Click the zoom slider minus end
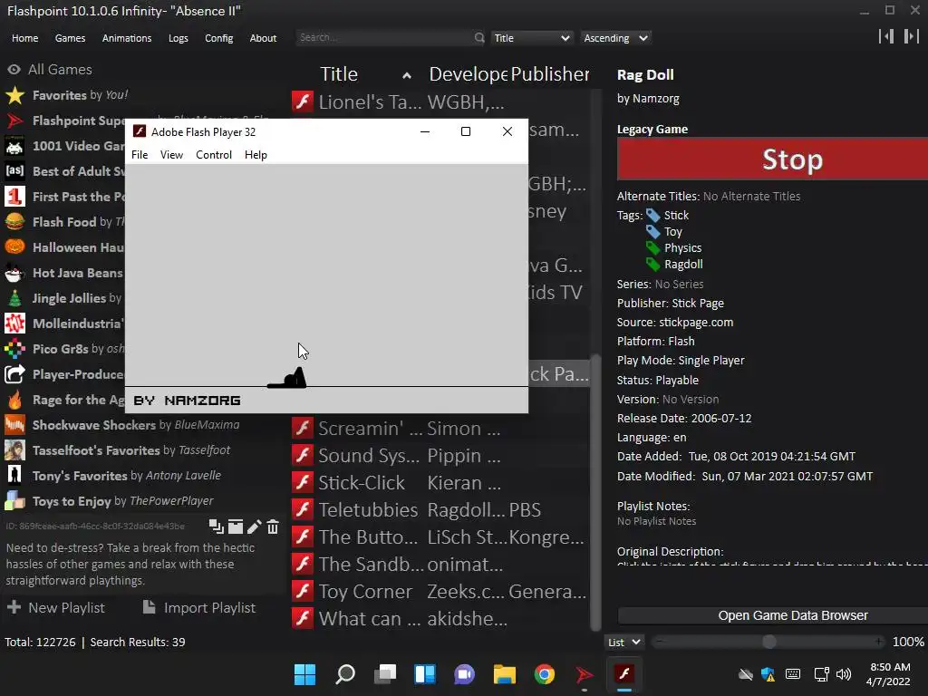928x696 pixels. click(x=660, y=642)
